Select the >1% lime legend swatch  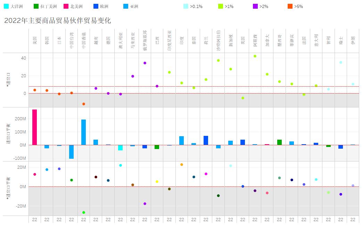click(x=221, y=6)
